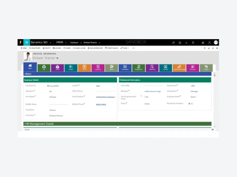Click the empty Middle Name field
The image size is (237, 177).
(x=59, y=104)
